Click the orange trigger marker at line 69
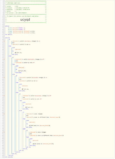Image resolution: width=115 pixels, height=159 pixels. coord(4,114)
